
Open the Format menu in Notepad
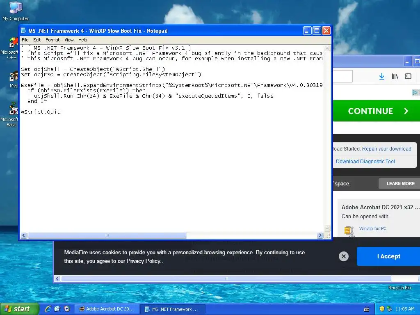pos(52,40)
